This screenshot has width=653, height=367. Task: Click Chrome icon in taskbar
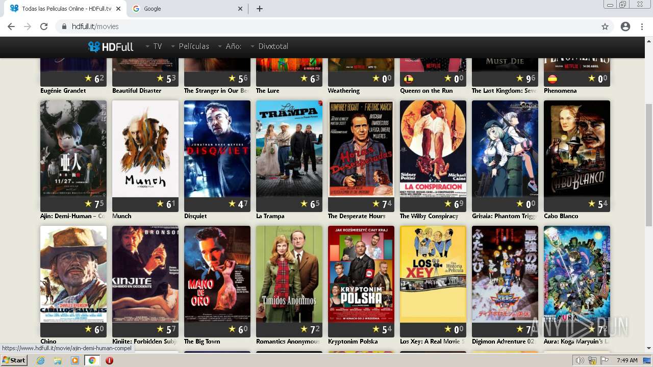click(92, 360)
